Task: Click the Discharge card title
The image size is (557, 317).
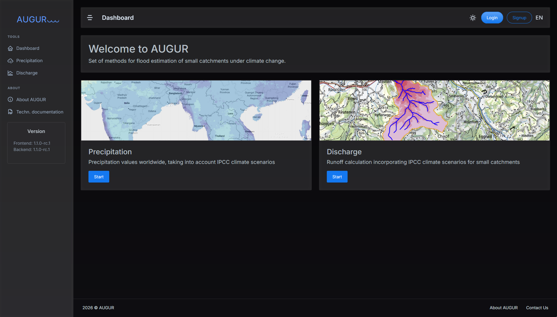Action: [344, 152]
